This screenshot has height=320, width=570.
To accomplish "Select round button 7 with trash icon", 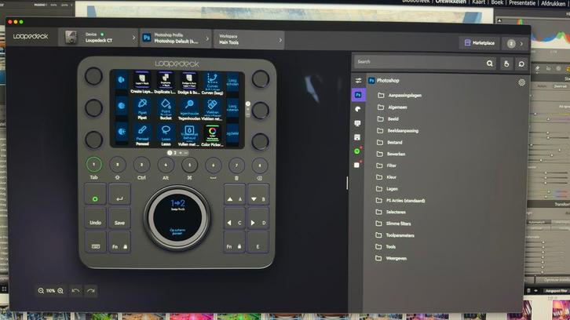I will click(x=236, y=165).
